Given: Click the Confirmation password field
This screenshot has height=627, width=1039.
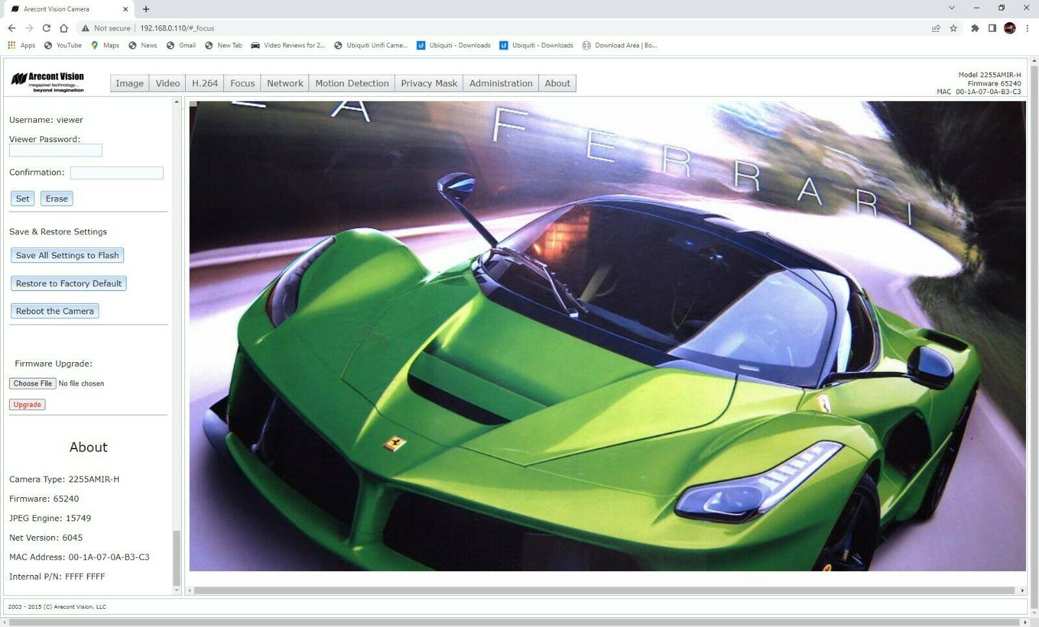Looking at the screenshot, I should (117, 173).
